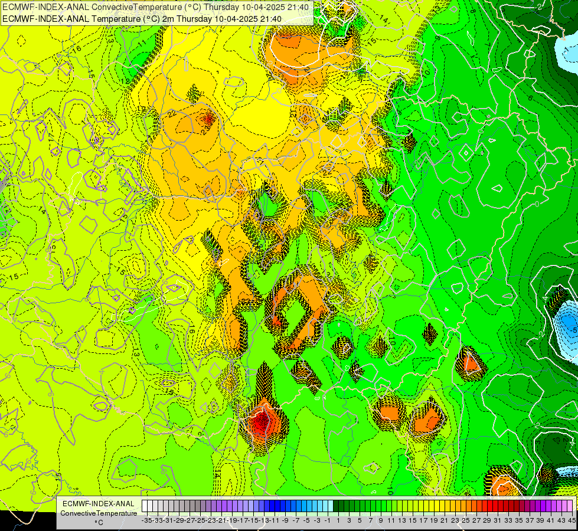The width and height of the screenshot is (578, 531).
Task: Select the yellow swatch above 17
Action: (x=420, y=506)
